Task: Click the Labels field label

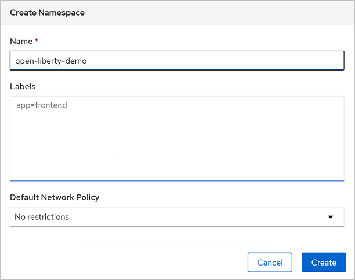Action: (x=23, y=86)
